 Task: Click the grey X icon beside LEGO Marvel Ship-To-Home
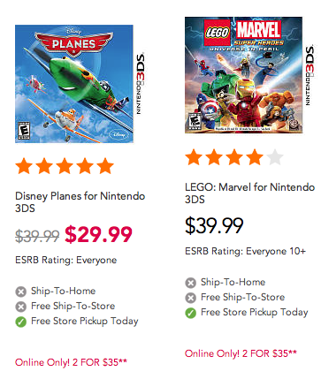click(x=190, y=283)
